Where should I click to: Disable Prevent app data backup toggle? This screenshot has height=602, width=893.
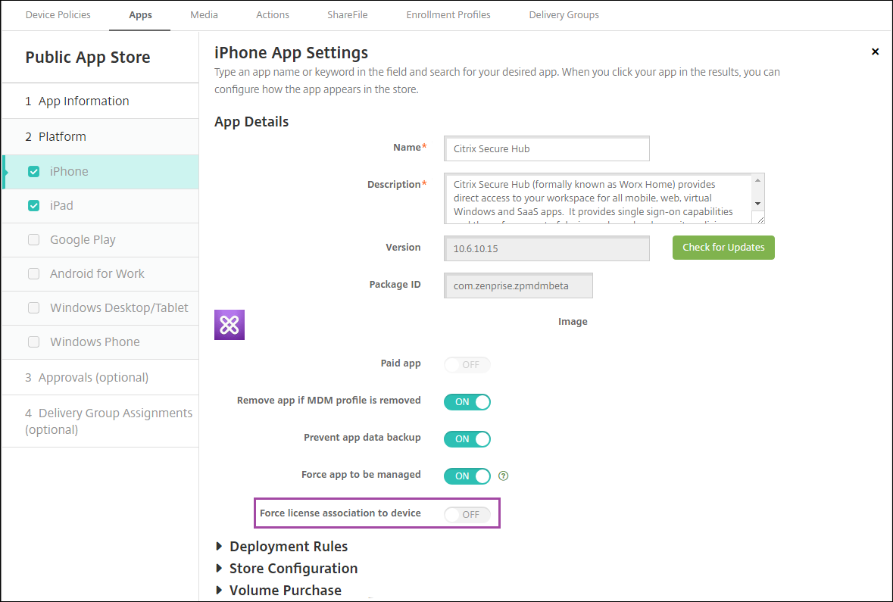tap(467, 439)
